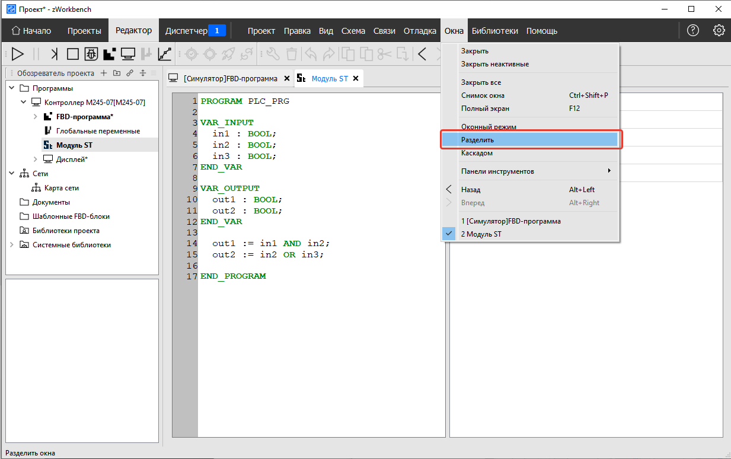The width and height of the screenshot is (731, 459).
Task: Click the display monitor toolbar icon
Action: (127, 54)
